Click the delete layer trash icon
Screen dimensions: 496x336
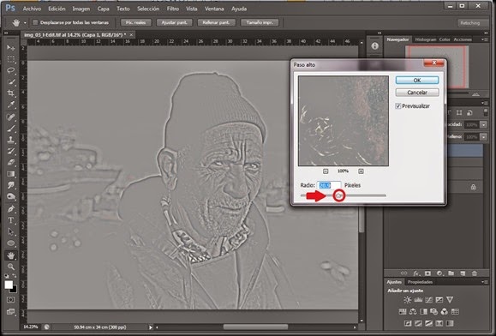tap(475, 273)
